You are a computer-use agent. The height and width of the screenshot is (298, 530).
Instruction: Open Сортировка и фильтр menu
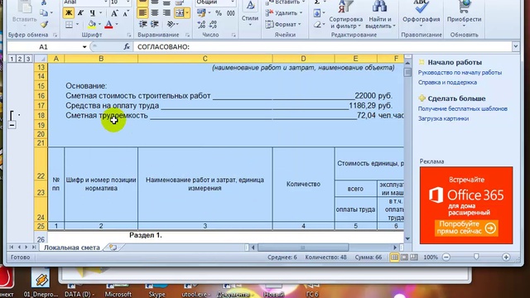[345, 14]
